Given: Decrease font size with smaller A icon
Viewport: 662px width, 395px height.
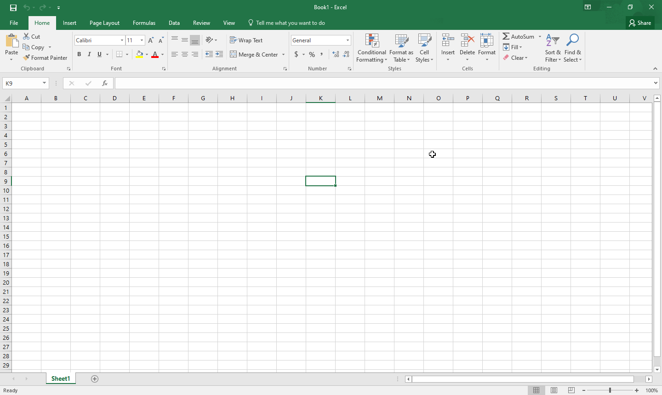Looking at the screenshot, I should pos(161,40).
